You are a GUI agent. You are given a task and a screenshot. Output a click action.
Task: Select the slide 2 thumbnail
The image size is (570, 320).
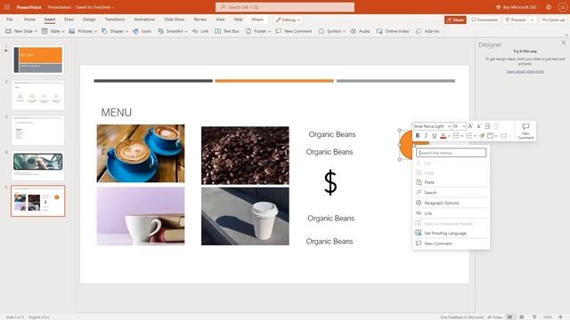point(37,95)
